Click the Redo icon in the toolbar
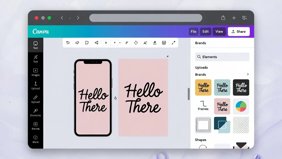Viewport: 282px width, 159px height. point(77,43)
